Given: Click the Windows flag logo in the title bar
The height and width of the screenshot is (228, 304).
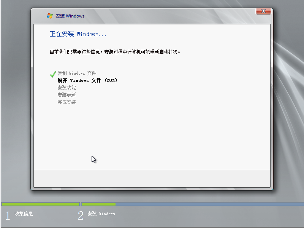Looking at the screenshot, I should click(x=49, y=16).
